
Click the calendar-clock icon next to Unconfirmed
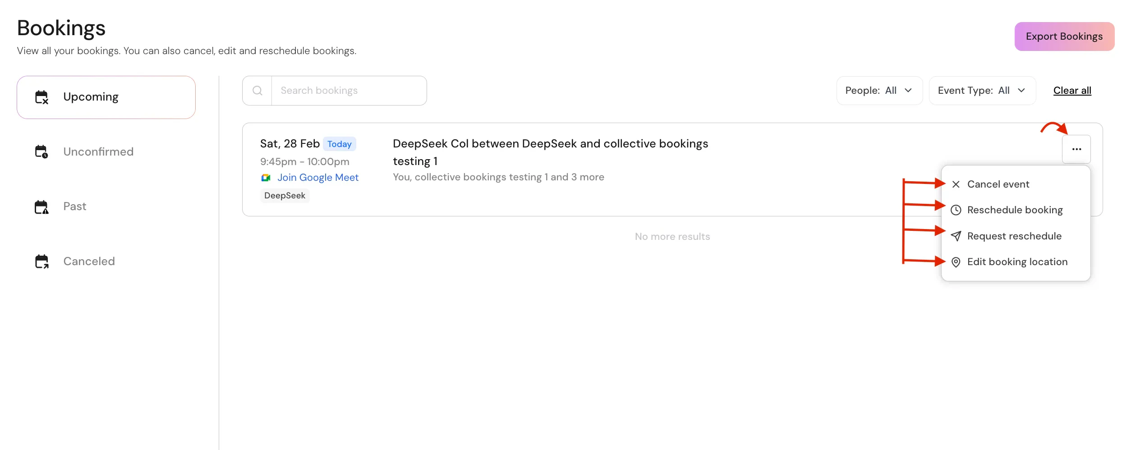(41, 151)
